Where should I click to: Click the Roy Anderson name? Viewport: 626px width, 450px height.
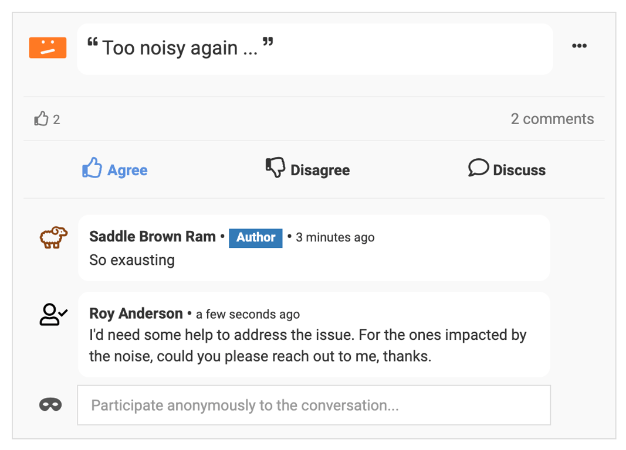pos(136,313)
